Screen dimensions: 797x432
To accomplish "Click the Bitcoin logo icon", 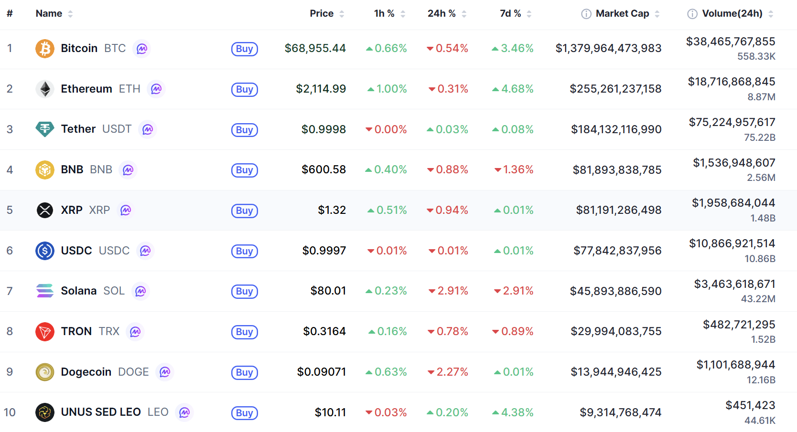I will (45, 49).
